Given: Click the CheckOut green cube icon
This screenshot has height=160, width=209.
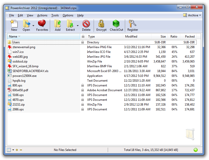Looking at the screenshot, I should coord(116,24).
